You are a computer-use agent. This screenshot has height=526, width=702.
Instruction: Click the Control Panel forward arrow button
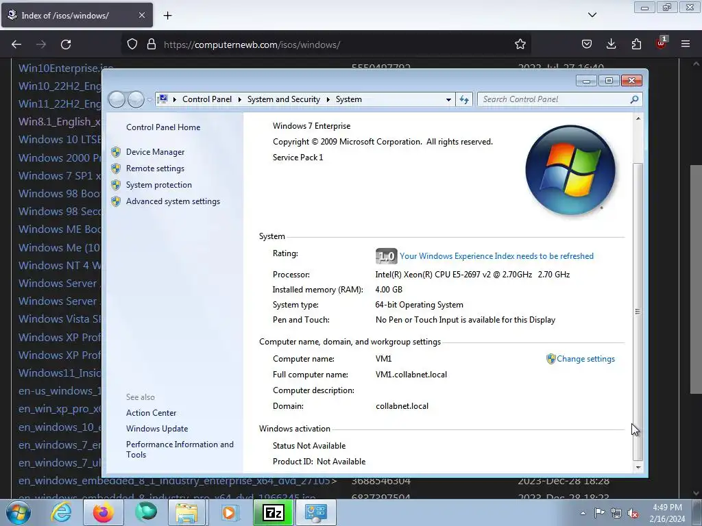tap(136, 99)
